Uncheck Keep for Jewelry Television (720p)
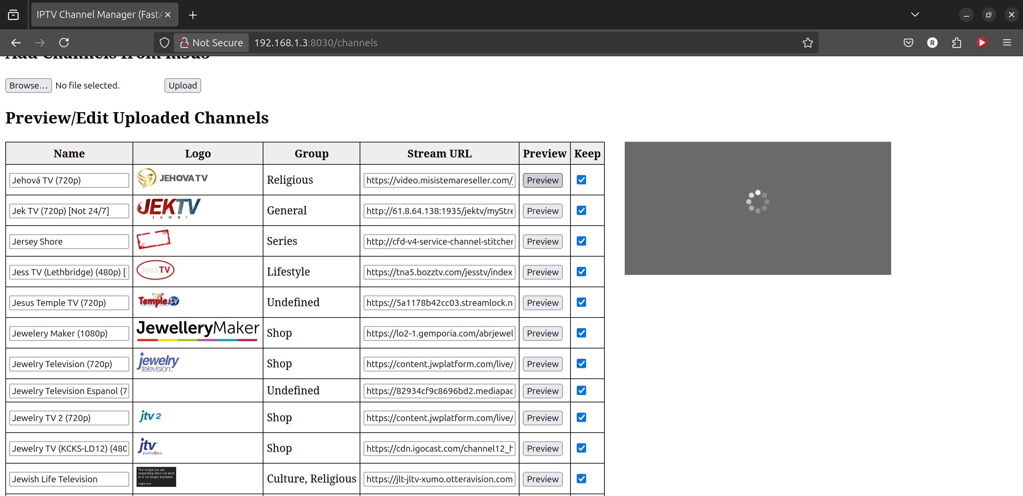1023x496 pixels. (581, 364)
